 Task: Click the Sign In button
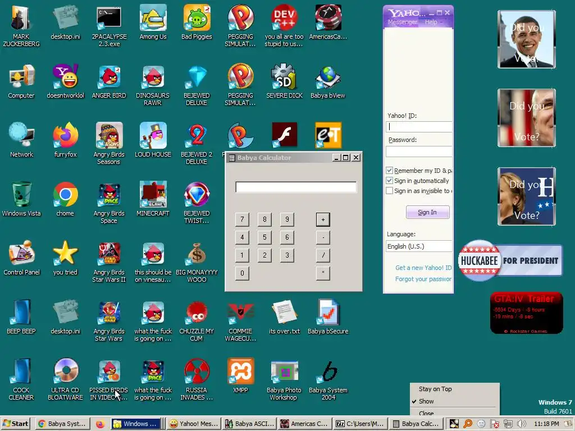pos(427,212)
